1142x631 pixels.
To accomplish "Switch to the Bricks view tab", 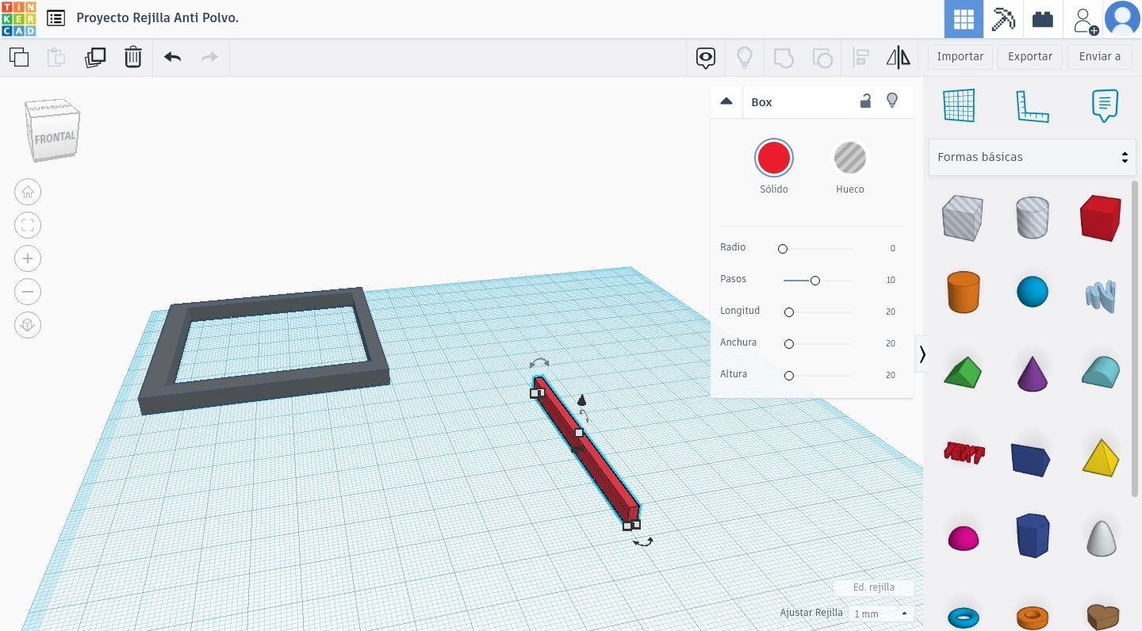I will click(1042, 19).
